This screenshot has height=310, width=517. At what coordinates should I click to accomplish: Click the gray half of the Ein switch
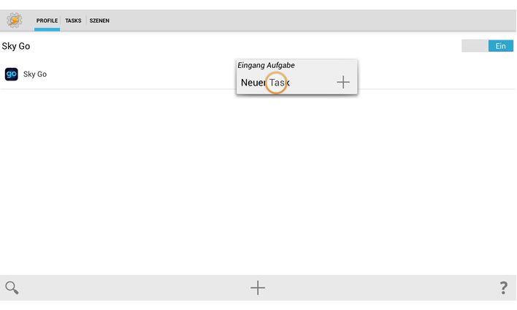point(475,46)
